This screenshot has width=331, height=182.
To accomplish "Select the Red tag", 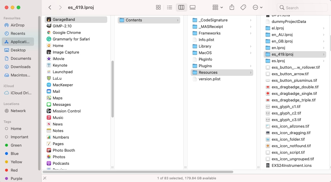I will [x=18, y=170].
